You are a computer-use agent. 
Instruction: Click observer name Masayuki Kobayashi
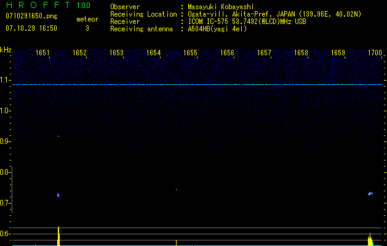[x=221, y=7]
